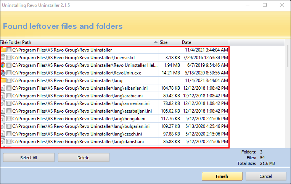Select the row path ending in RevoUnin.exe
The height and width of the screenshot is (184, 291).
tap(77, 73)
